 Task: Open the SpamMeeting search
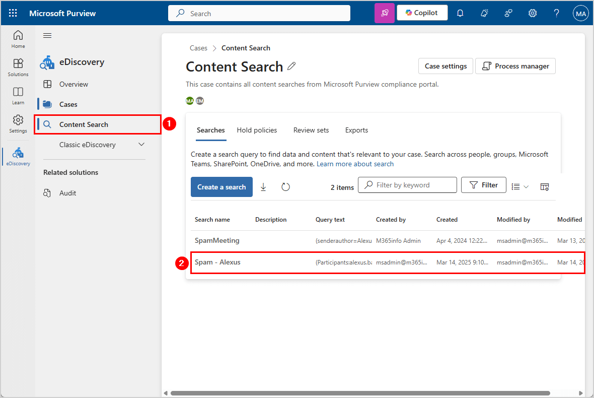(x=217, y=240)
